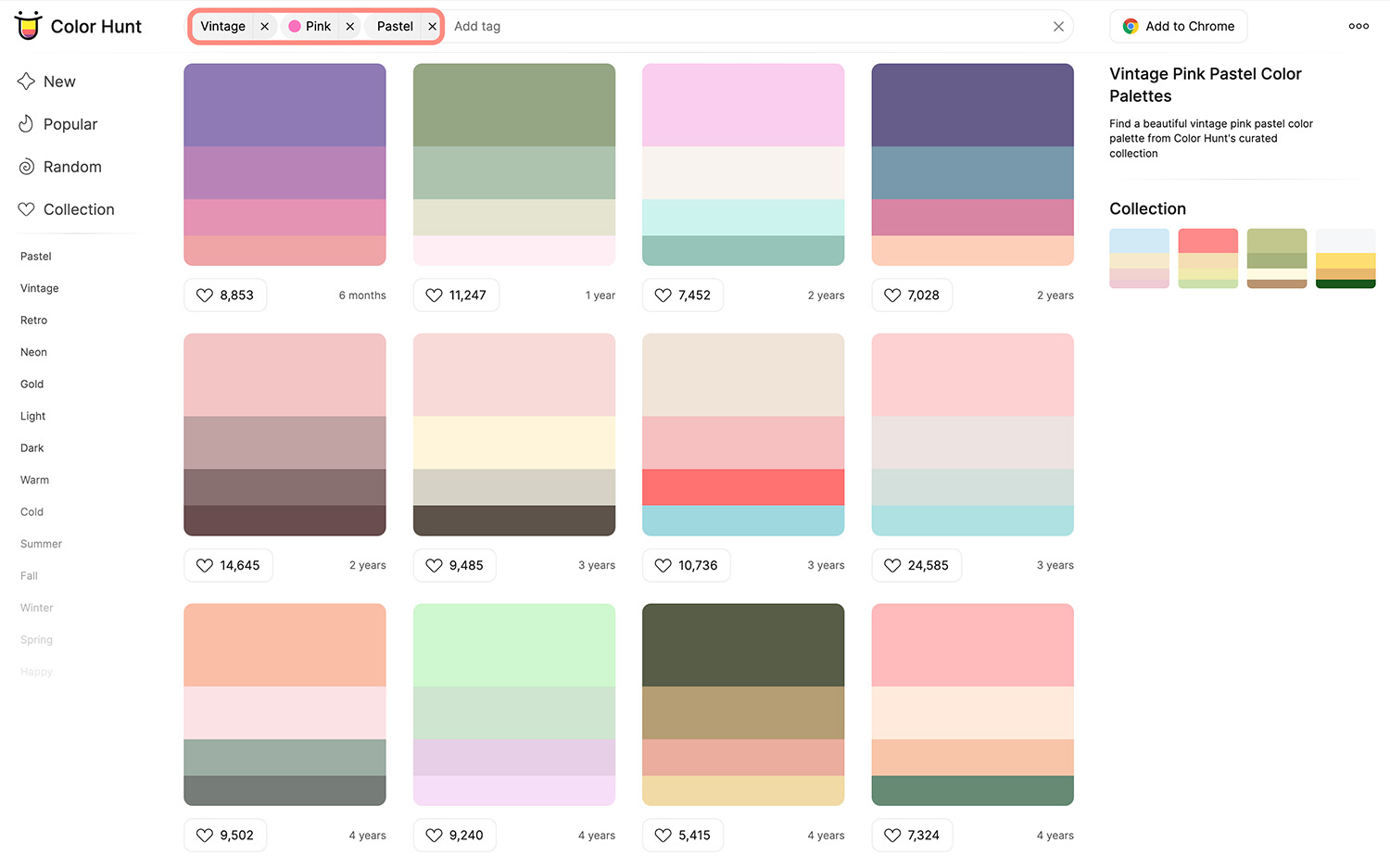Image resolution: width=1390 pixels, height=868 pixels.
Task: Like the palette with 5,415 likes
Action: (x=683, y=835)
